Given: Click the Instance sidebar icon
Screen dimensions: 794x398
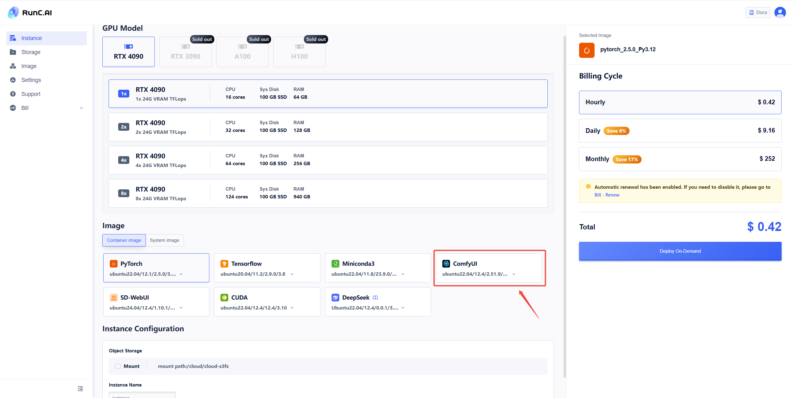Looking at the screenshot, I should (13, 38).
